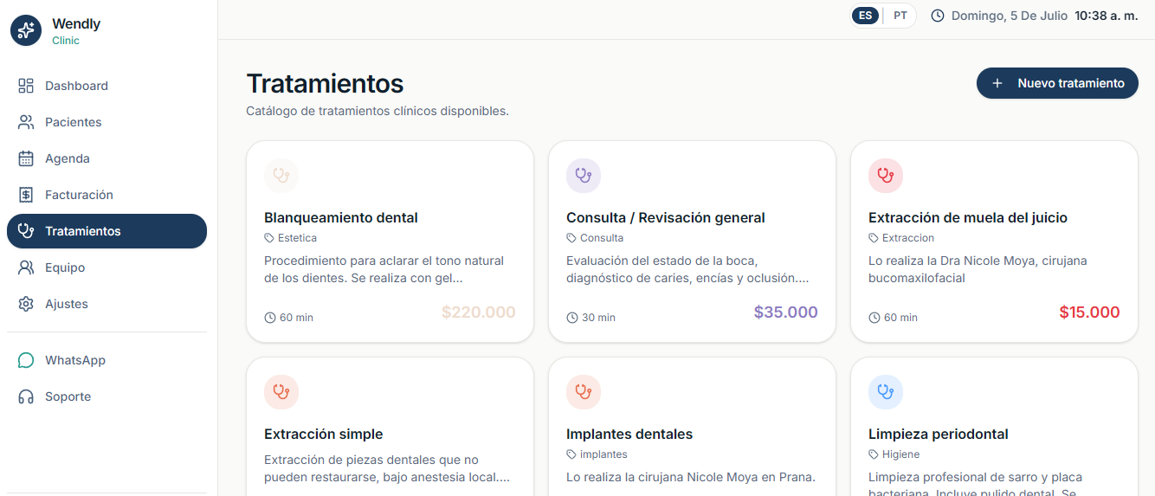The width and height of the screenshot is (1155, 496).
Task: Click 60 min duration on muela del juicio card
Action: tap(894, 318)
